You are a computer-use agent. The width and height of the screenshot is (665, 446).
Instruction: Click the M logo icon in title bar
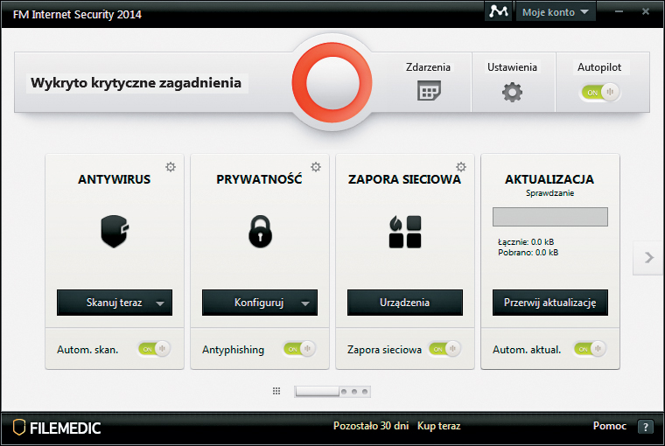click(499, 11)
